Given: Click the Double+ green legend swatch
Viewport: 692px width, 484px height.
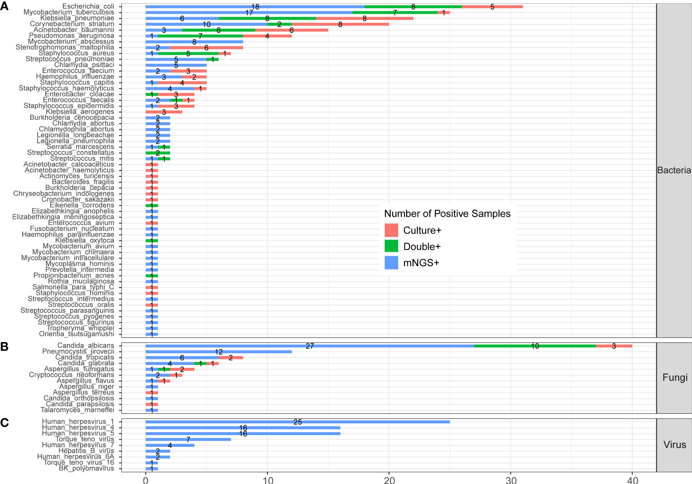Looking at the screenshot, I should (x=391, y=247).
